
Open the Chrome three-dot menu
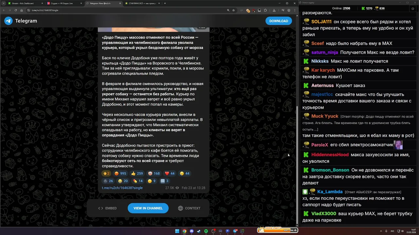(x=295, y=10)
